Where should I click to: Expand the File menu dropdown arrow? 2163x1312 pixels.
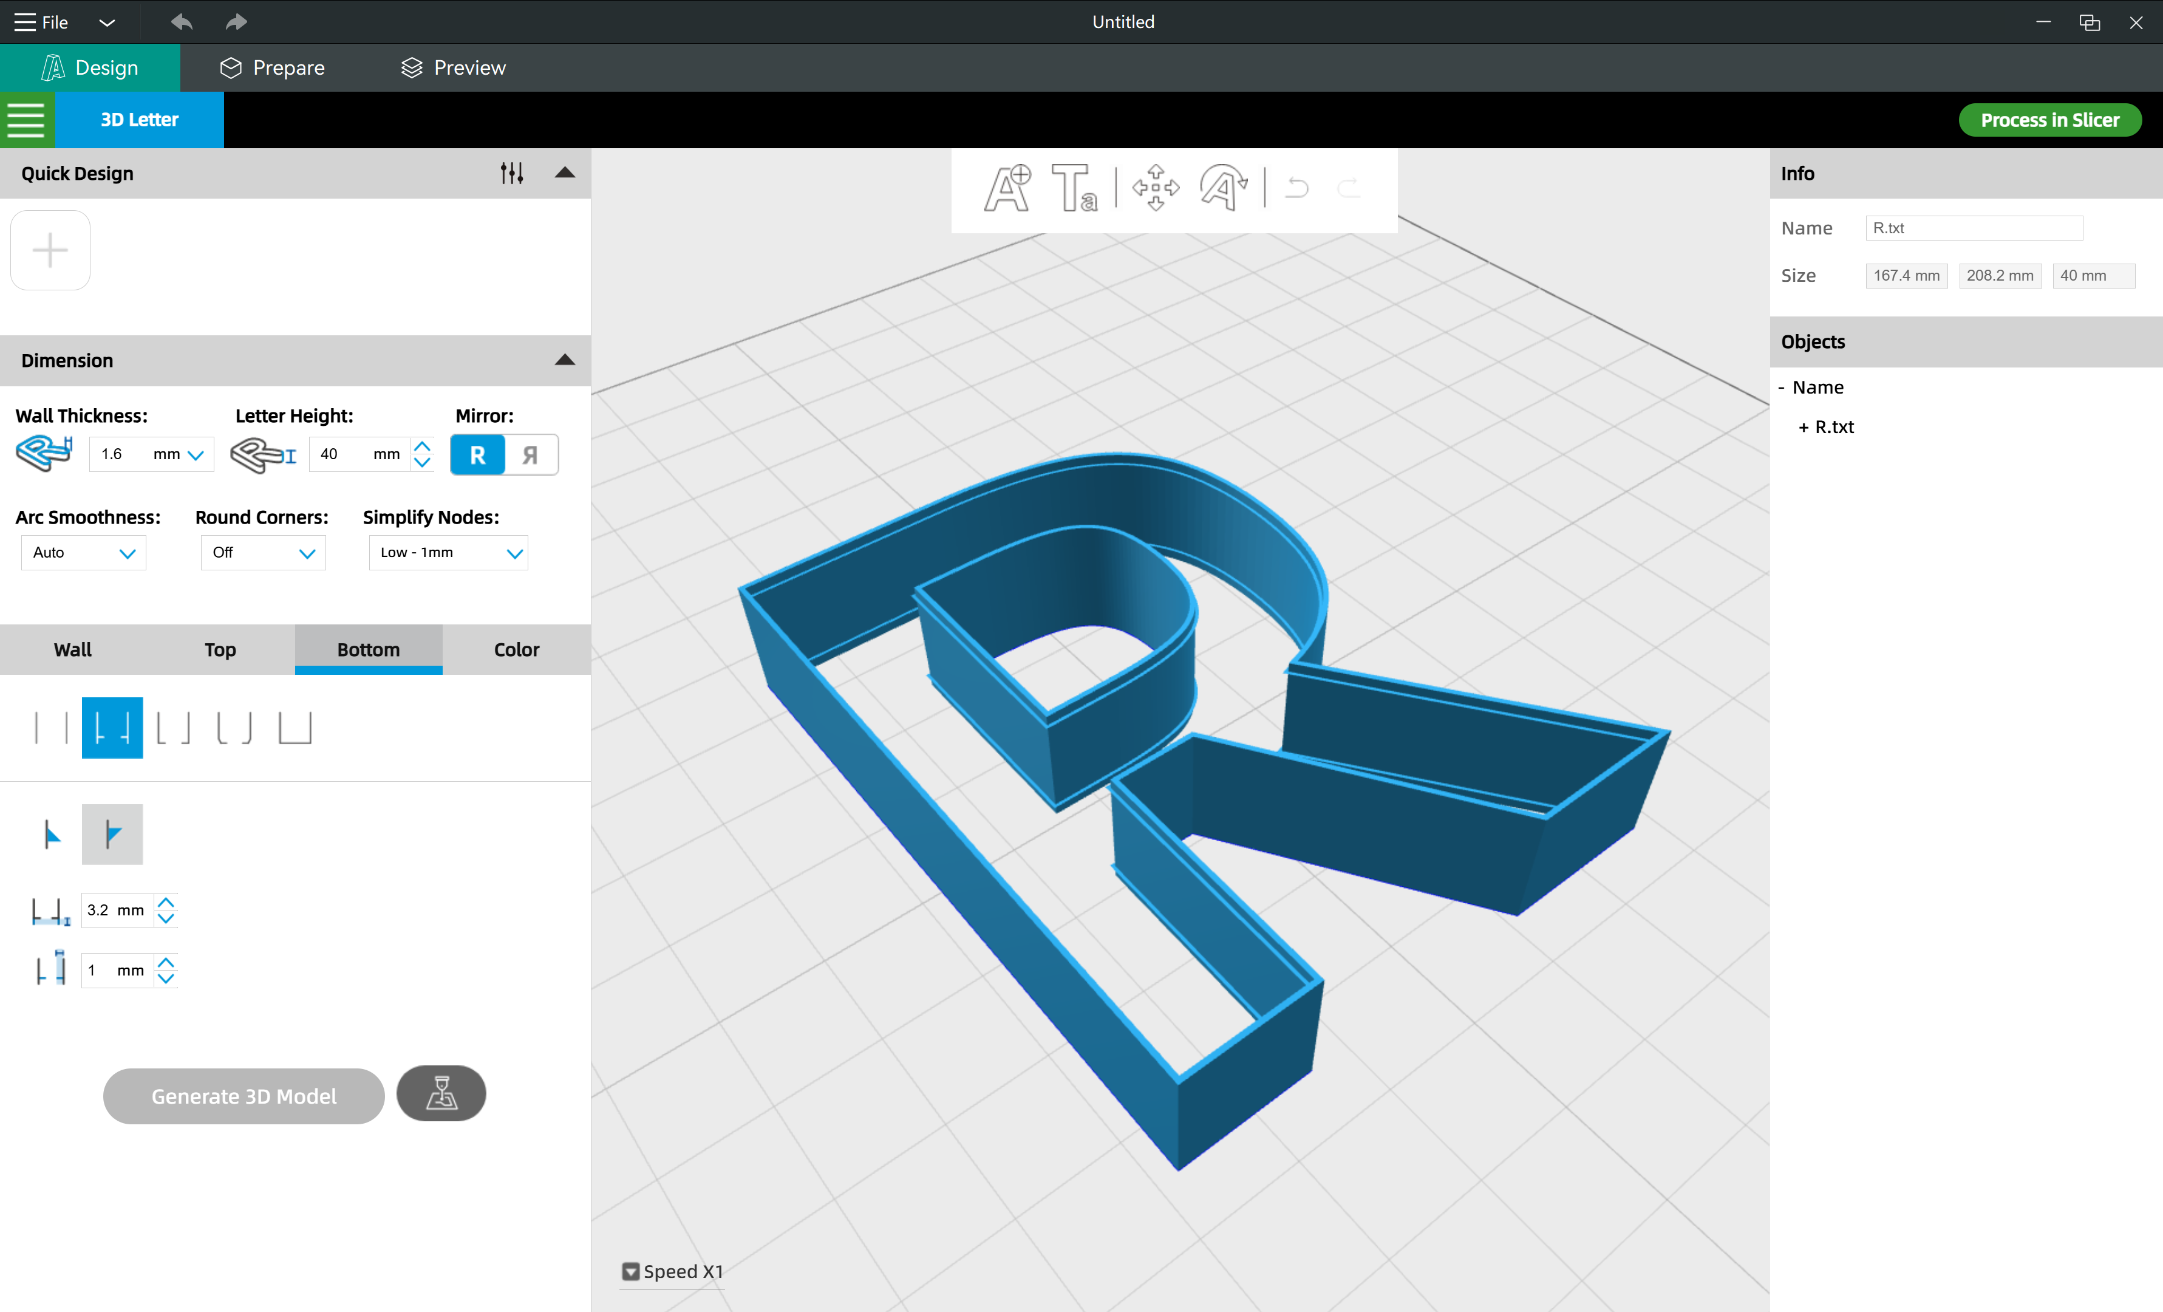pos(107,23)
